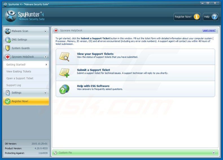
Task: Click the DNS Settings globe icon
Action: (8, 40)
